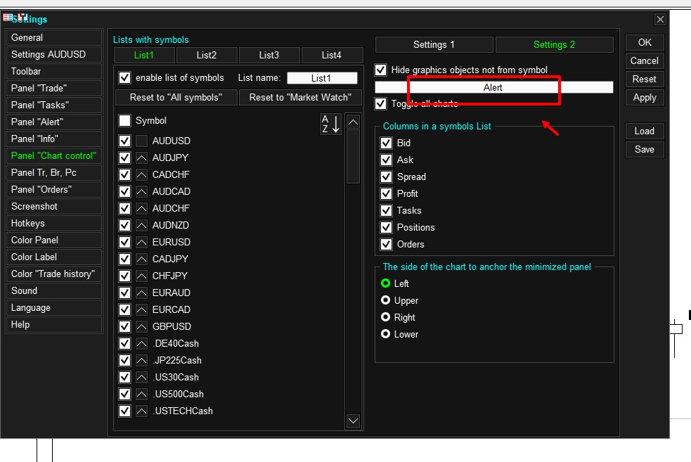Open the Help section
691x462 pixels.
(x=53, y=325)
